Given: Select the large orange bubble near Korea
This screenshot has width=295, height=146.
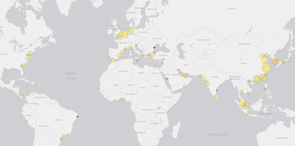Looking at the screenshot, I should [x=275, y=61].
